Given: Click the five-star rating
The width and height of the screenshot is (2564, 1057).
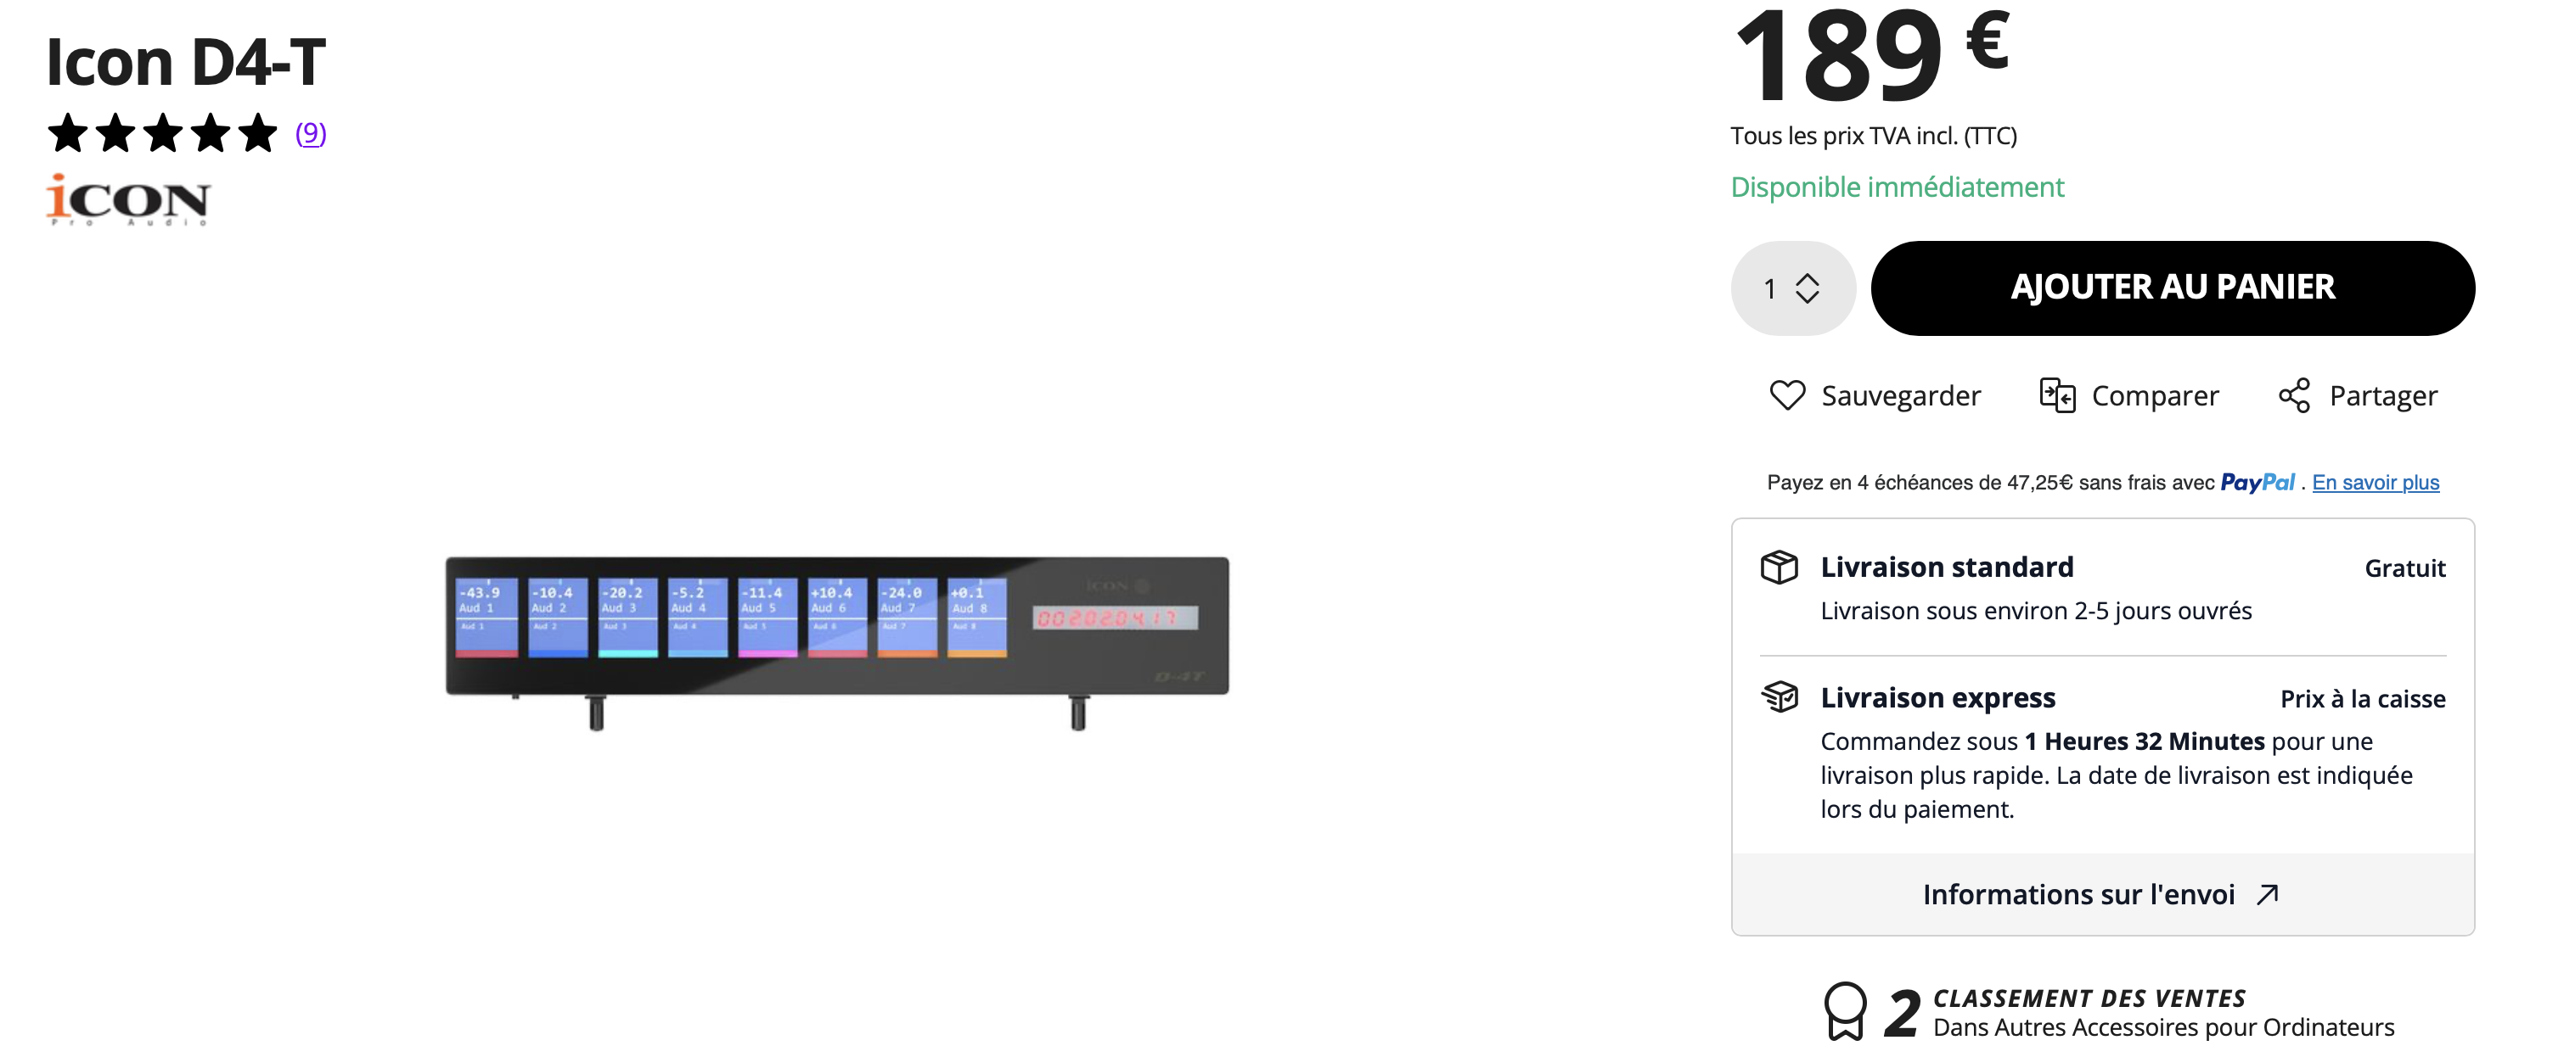Looking at the screenshot, I should 162,132.
